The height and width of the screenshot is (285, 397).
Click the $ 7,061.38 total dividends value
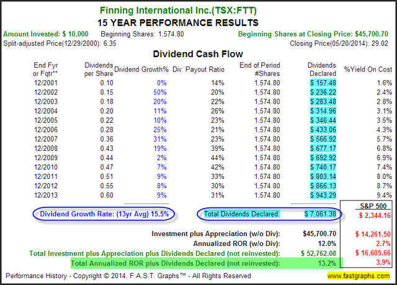tap(320, 214)
